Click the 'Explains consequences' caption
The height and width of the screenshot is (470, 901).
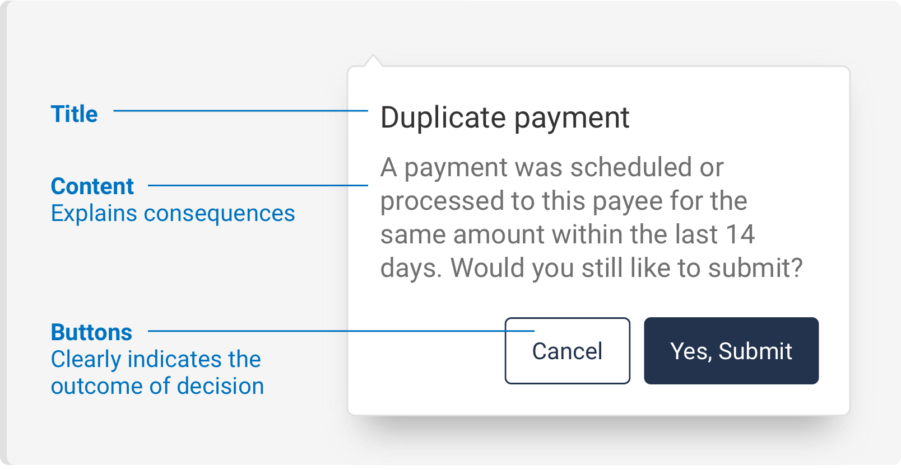tap(173, 213)
